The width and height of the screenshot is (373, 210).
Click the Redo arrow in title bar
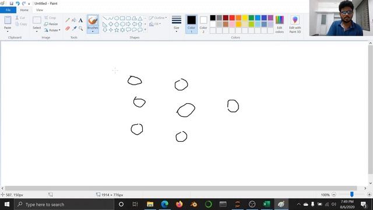click(23, 3)
